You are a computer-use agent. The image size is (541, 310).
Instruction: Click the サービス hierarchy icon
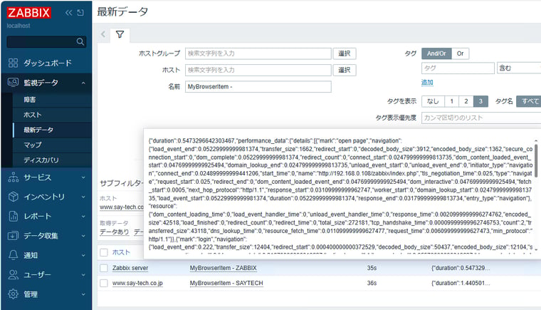tap(13, 177)
